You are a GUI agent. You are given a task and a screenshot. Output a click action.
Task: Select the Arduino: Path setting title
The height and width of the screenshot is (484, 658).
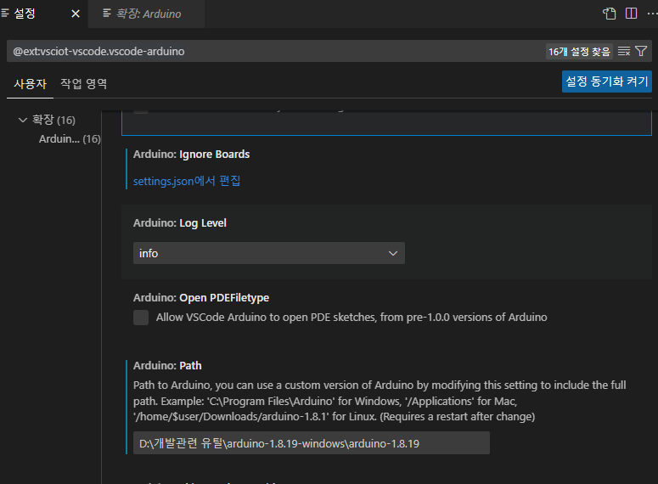point(167,366)
